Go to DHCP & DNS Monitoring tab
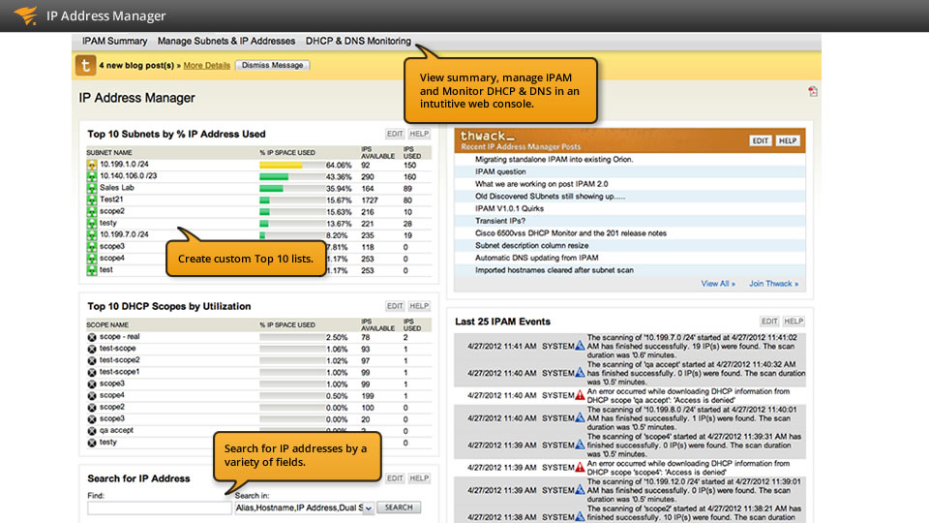This screenshot has width=929, height=523. click(358, 42)
